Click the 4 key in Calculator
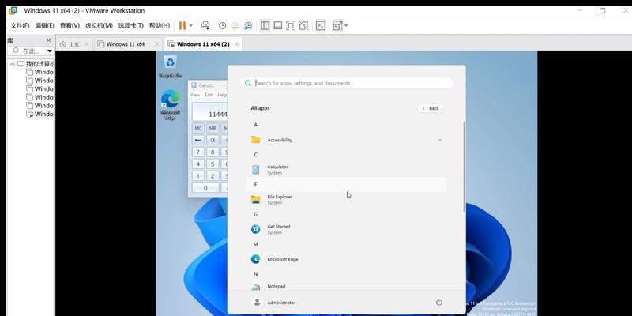 pos(198,164)
